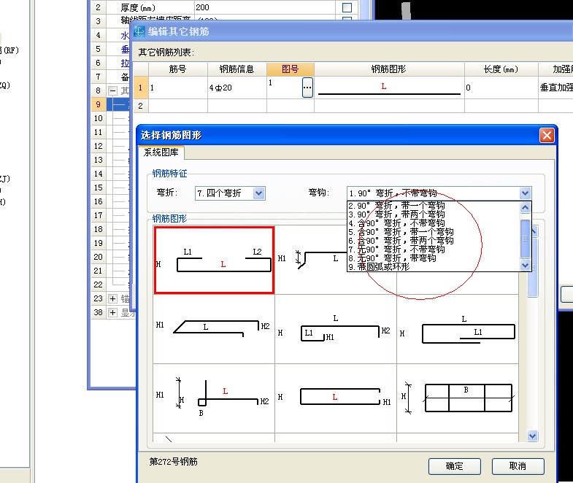This screenshot has height=483, width=573.
Task: Click the length cell with value 0
Action: (x=501, y=88)
